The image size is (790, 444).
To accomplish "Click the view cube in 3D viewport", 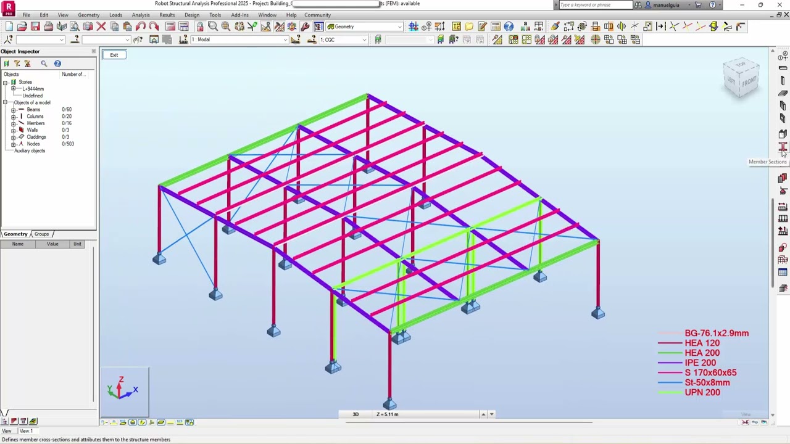I will tap(742, 79).
